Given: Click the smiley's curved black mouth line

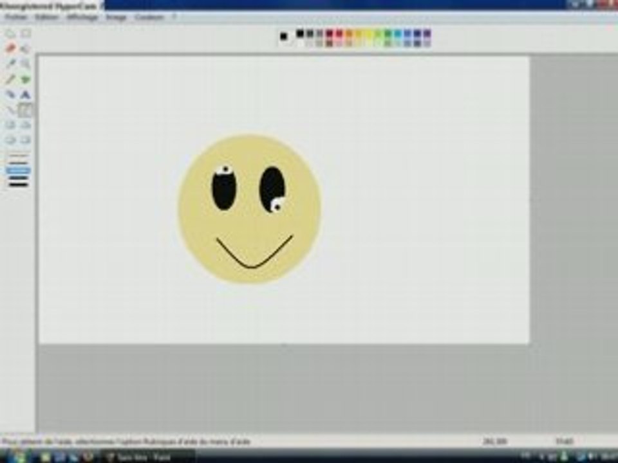Looking at the screenshot, I should pos(254,253).
